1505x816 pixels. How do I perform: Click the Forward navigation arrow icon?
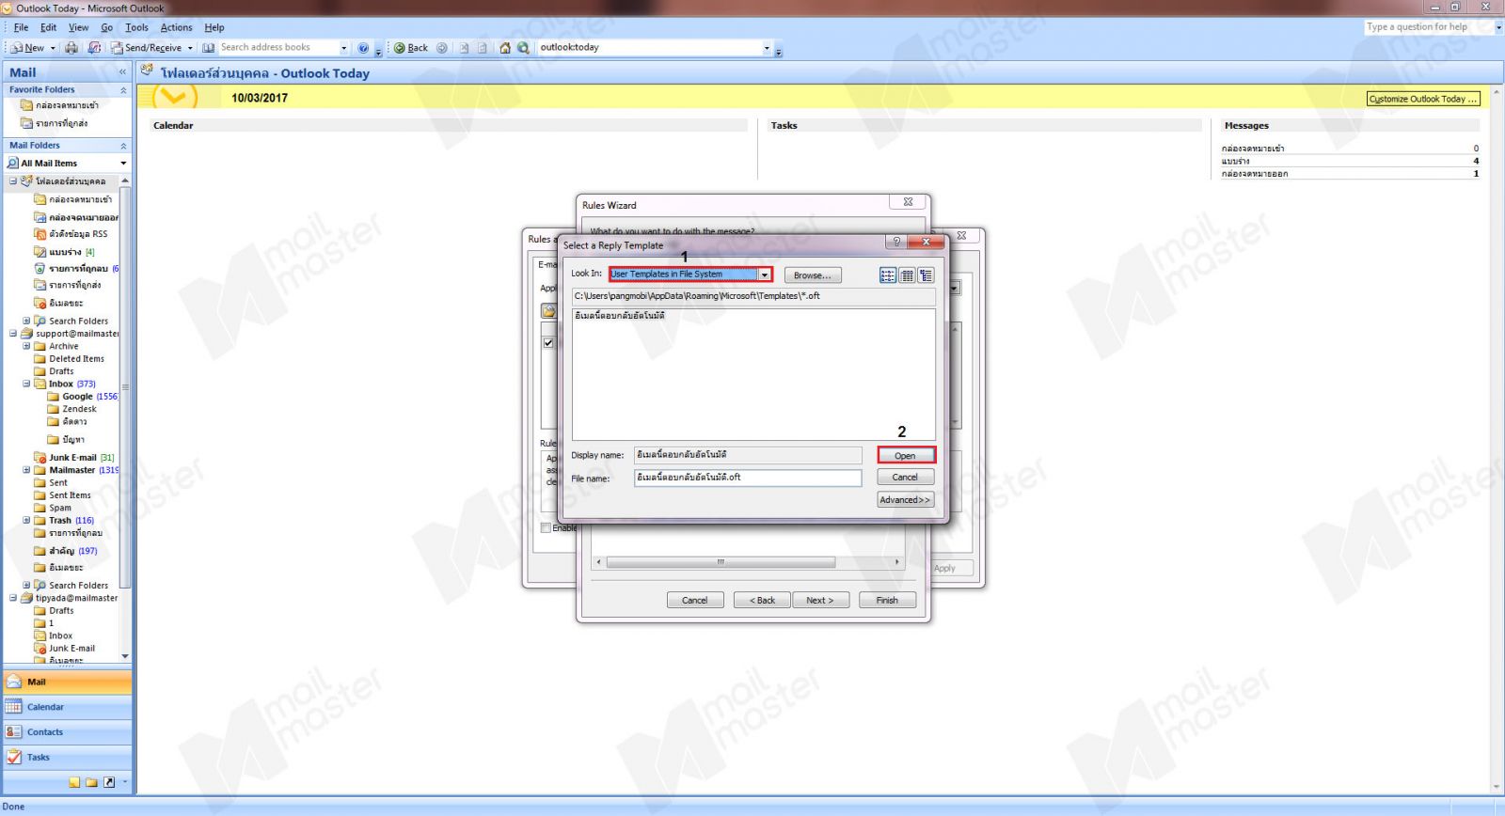click(442, 47)
